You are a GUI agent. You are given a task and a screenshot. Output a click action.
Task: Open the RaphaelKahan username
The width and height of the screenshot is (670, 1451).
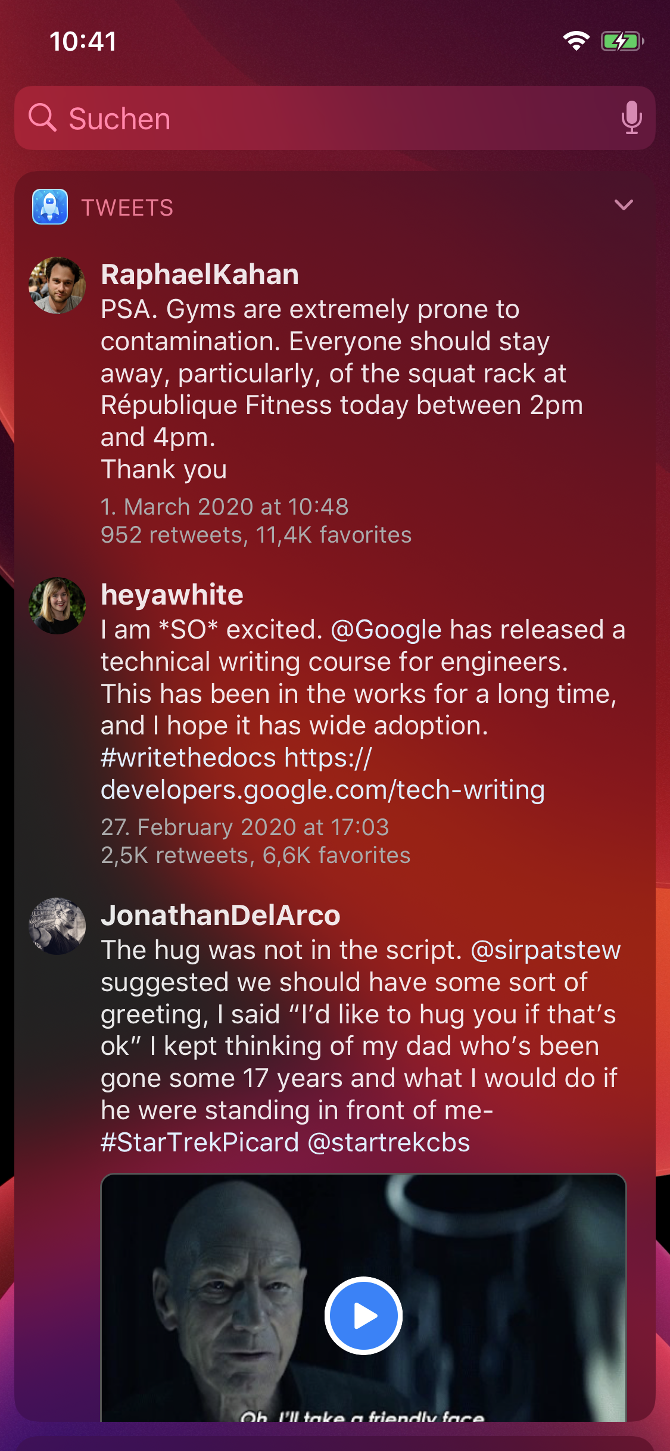click(200, 275)
